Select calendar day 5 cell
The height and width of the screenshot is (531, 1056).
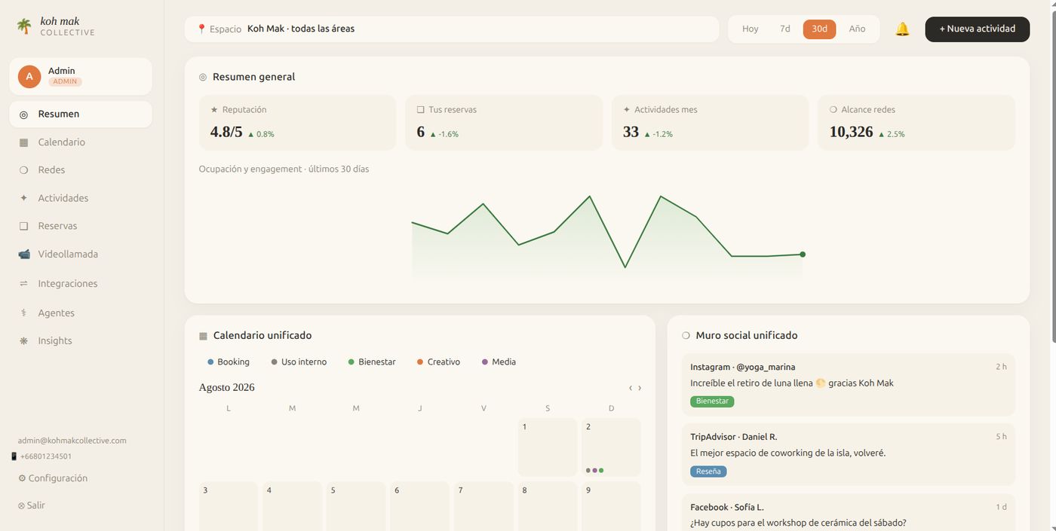pos(356,506)
